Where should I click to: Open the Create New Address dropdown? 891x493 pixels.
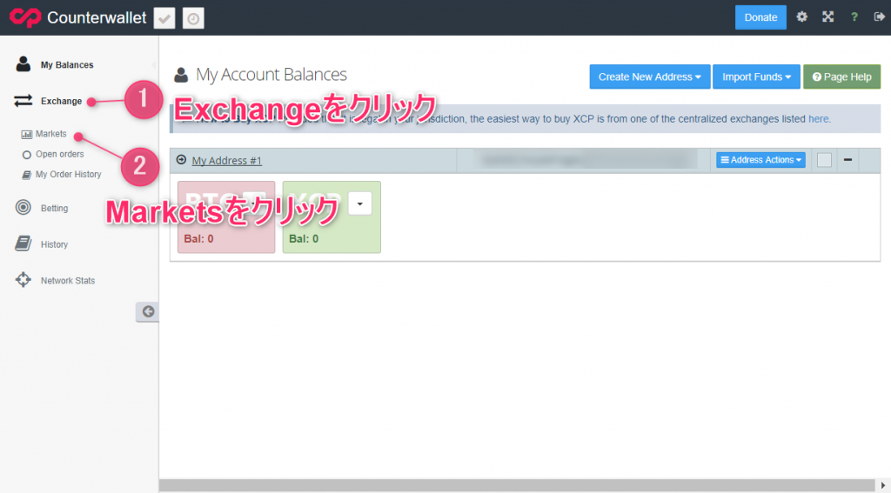click(x=649, y=77)
